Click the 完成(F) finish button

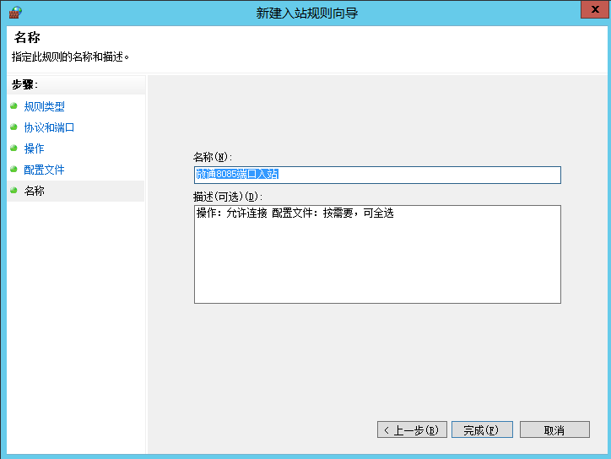coord(482,430)
